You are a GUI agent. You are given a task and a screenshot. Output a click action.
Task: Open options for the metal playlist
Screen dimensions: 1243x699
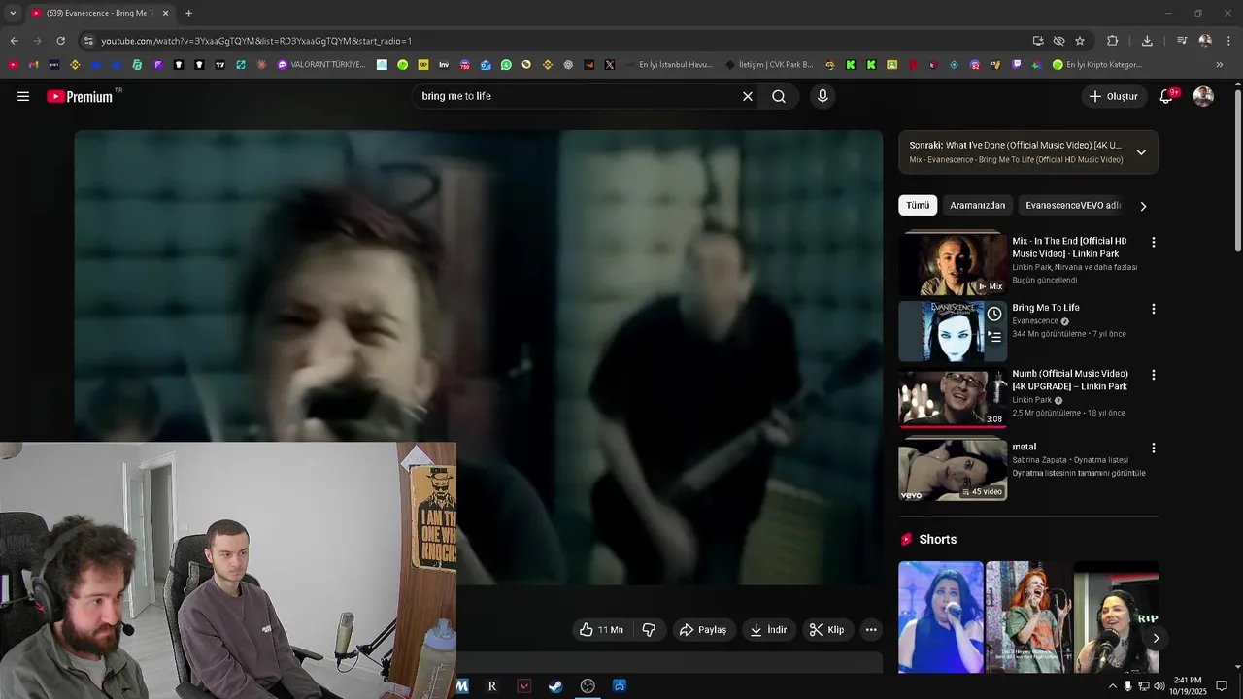1154,449
